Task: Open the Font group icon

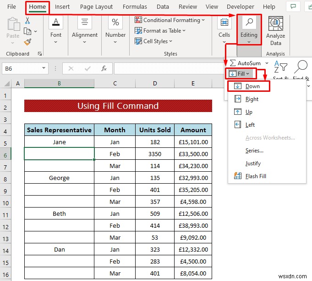Action: pos(56,22)
